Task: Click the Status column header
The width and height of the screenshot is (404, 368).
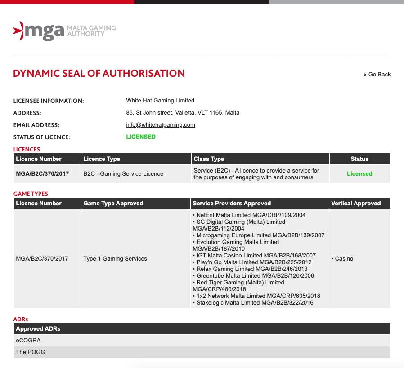Action: pyautogui.click(x=359, y=159)
